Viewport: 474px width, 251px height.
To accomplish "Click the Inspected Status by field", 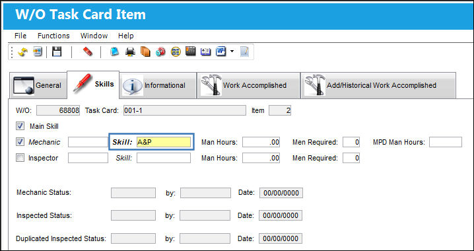I will point(205,215).
